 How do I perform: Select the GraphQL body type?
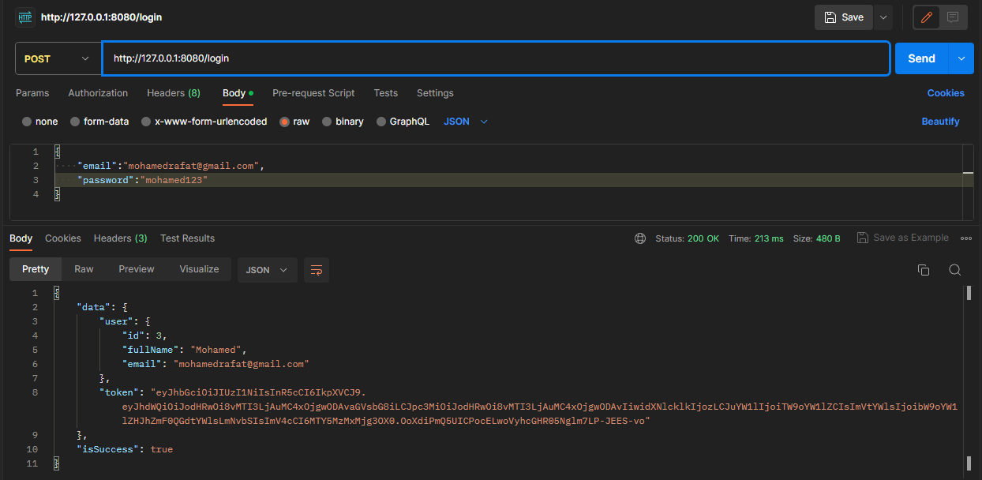coord(381,121)
